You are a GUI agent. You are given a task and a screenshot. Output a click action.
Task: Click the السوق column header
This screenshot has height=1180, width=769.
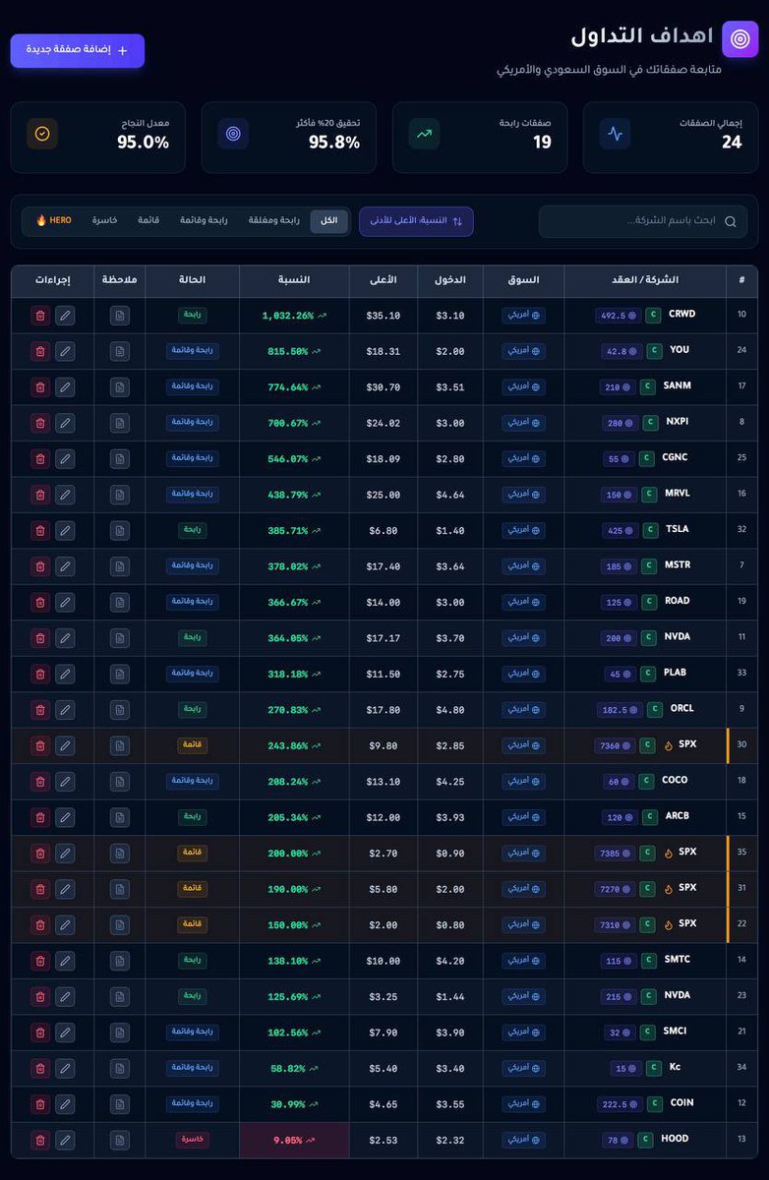tap(523, 280)
